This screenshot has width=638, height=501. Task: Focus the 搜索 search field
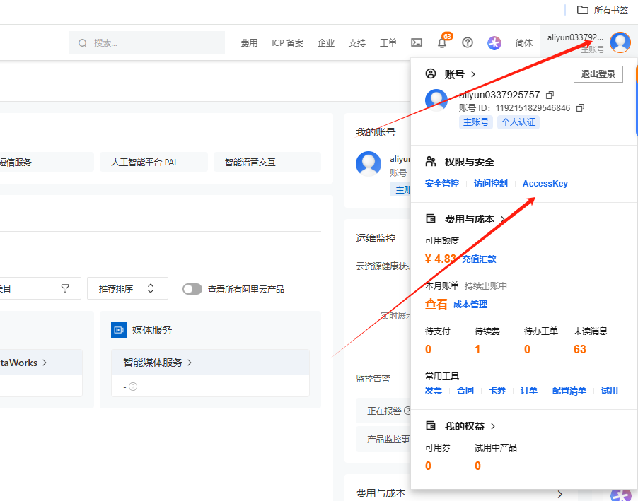pos(147,42)
